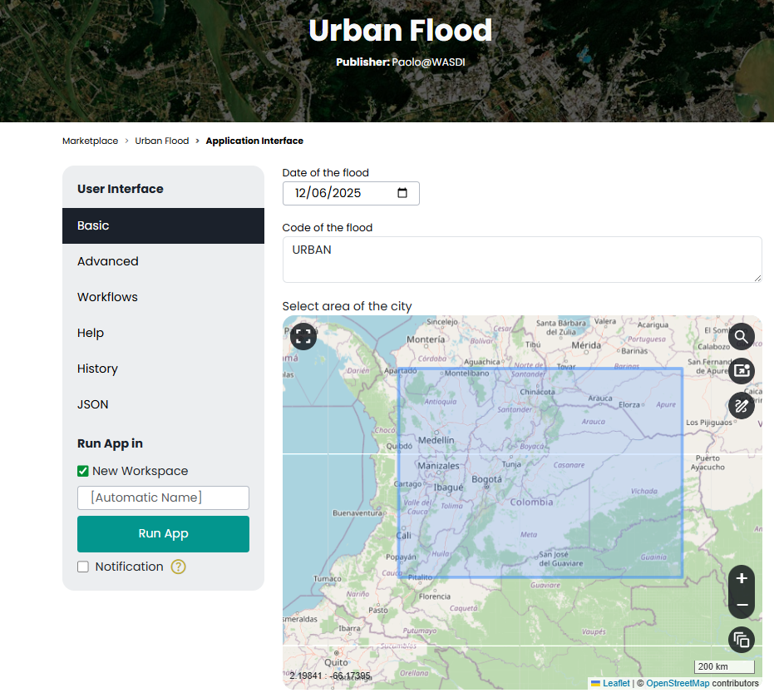
Task: Toggle fullscreen map view icon
Action: coord(303,336)
